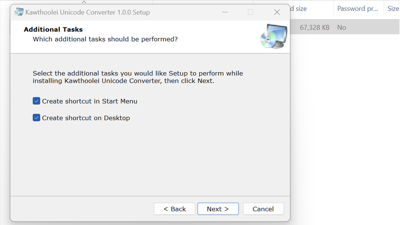Cancel the installation

coord(263,209)
